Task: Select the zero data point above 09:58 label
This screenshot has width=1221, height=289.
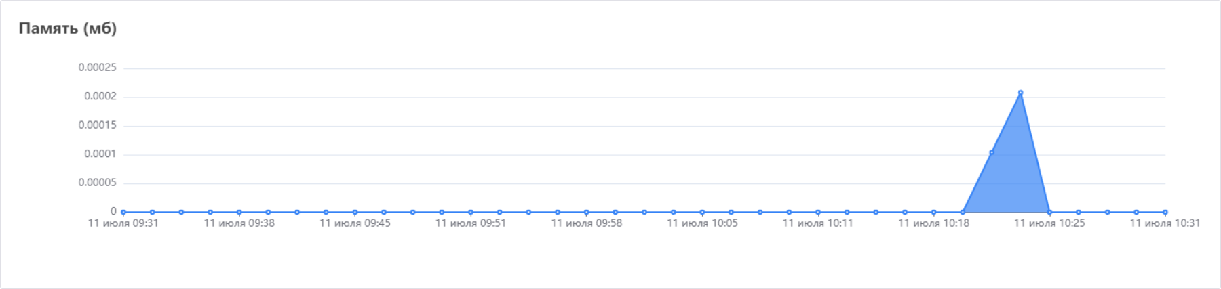Action: pos(586,212)
